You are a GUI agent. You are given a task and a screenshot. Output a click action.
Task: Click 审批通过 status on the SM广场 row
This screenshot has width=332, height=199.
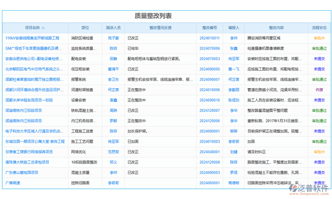[x=319, y=48]
